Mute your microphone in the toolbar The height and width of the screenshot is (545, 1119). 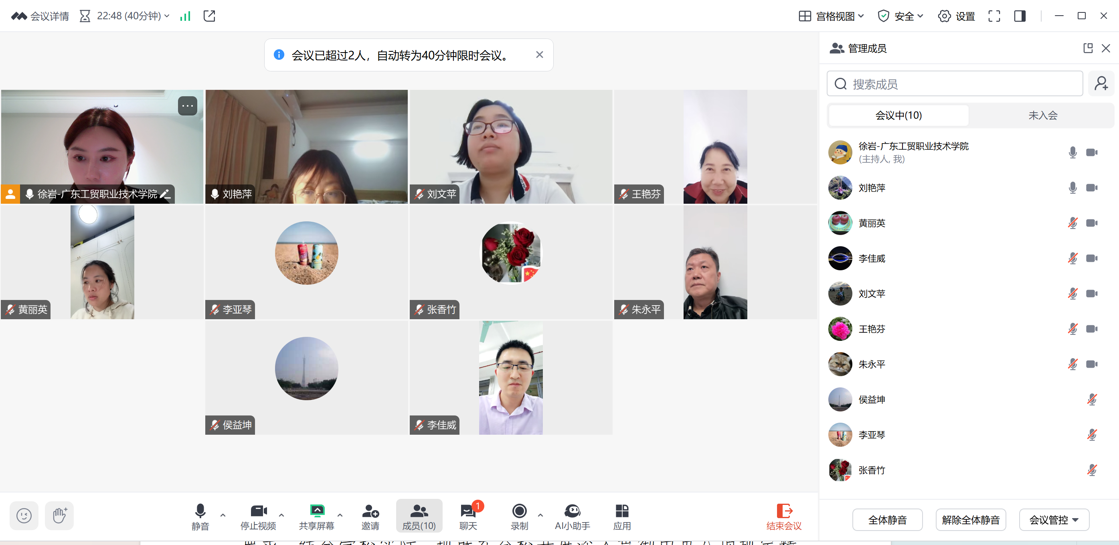click(200, 515)
